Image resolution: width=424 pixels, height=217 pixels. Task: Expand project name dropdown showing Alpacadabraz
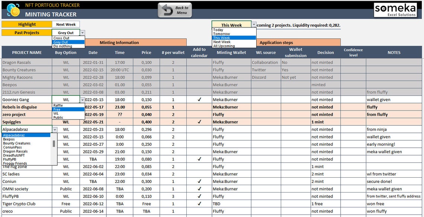point(55,129)
